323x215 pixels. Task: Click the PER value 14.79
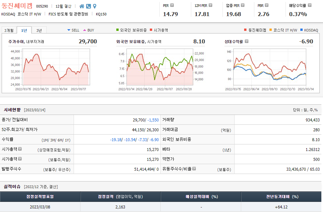pyautogui.click(x=170, y=14)
